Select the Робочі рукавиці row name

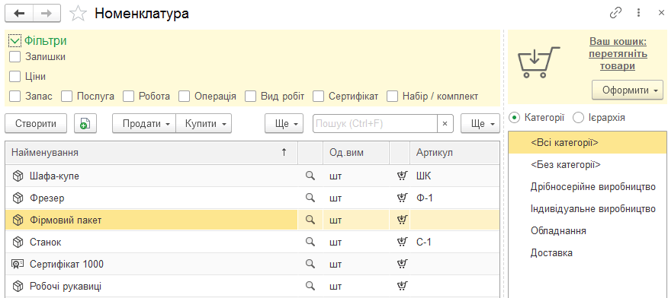coord(66,286)
